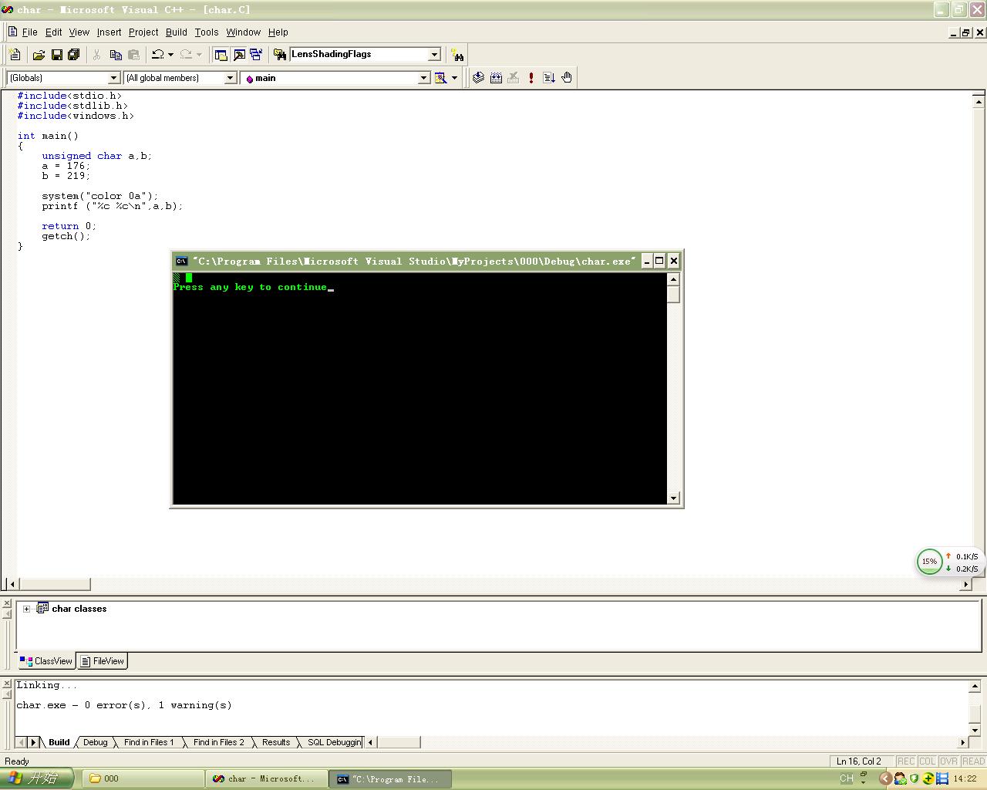Click the Undo arrow icon
Screen dimensions: 987x790
pos(157,55)
